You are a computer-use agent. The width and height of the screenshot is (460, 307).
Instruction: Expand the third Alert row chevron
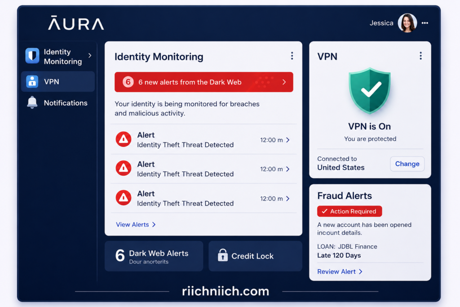(x=288, y=199)
